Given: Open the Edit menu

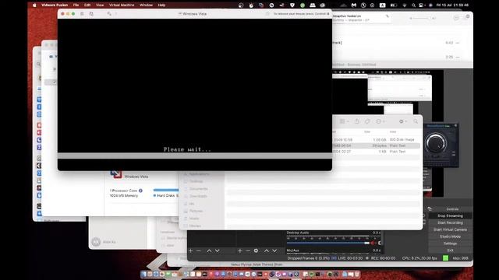Looking at the screenshot, I should [87, 5].
